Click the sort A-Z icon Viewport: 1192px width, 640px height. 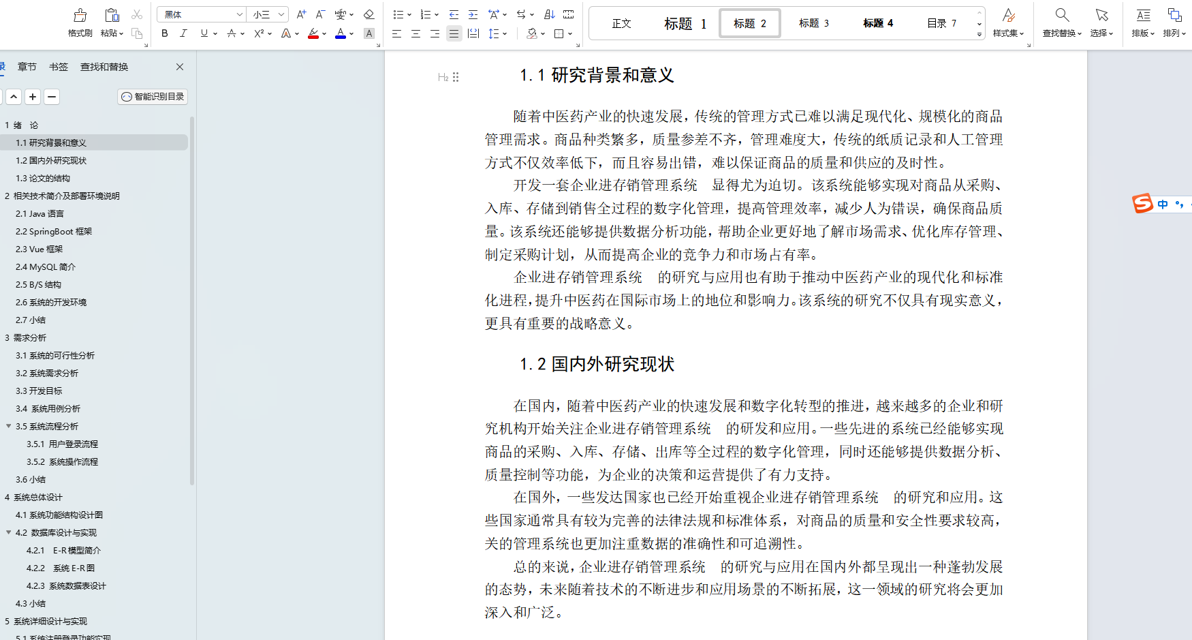pyautogui.click(x=550, y=14)
